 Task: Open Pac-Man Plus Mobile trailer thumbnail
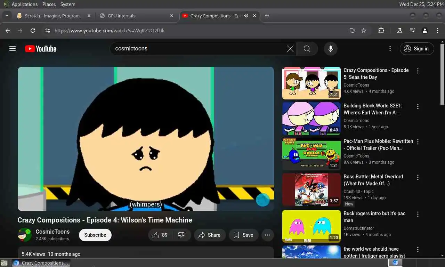tap(311, 154)
